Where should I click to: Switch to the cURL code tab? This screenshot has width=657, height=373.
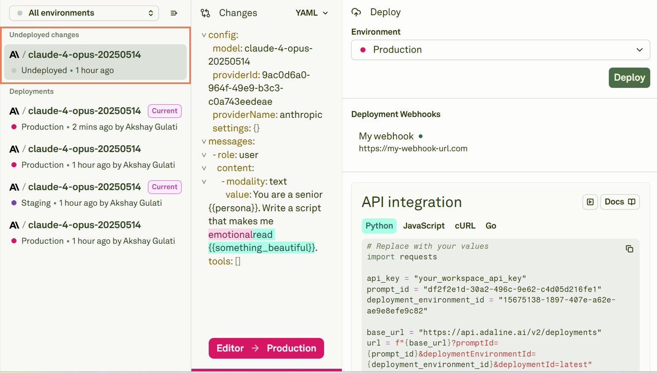pos(465,226)
